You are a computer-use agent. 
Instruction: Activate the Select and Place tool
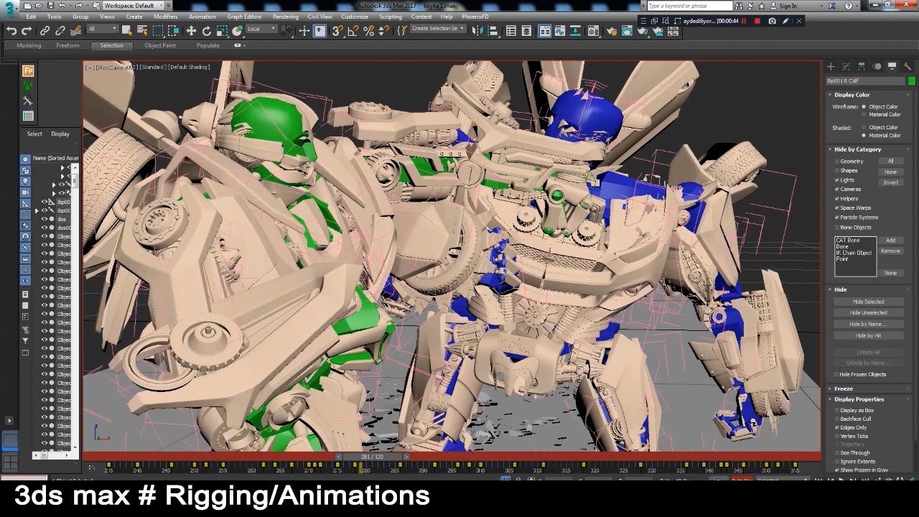pyautogui.click(x=238, y=31)
